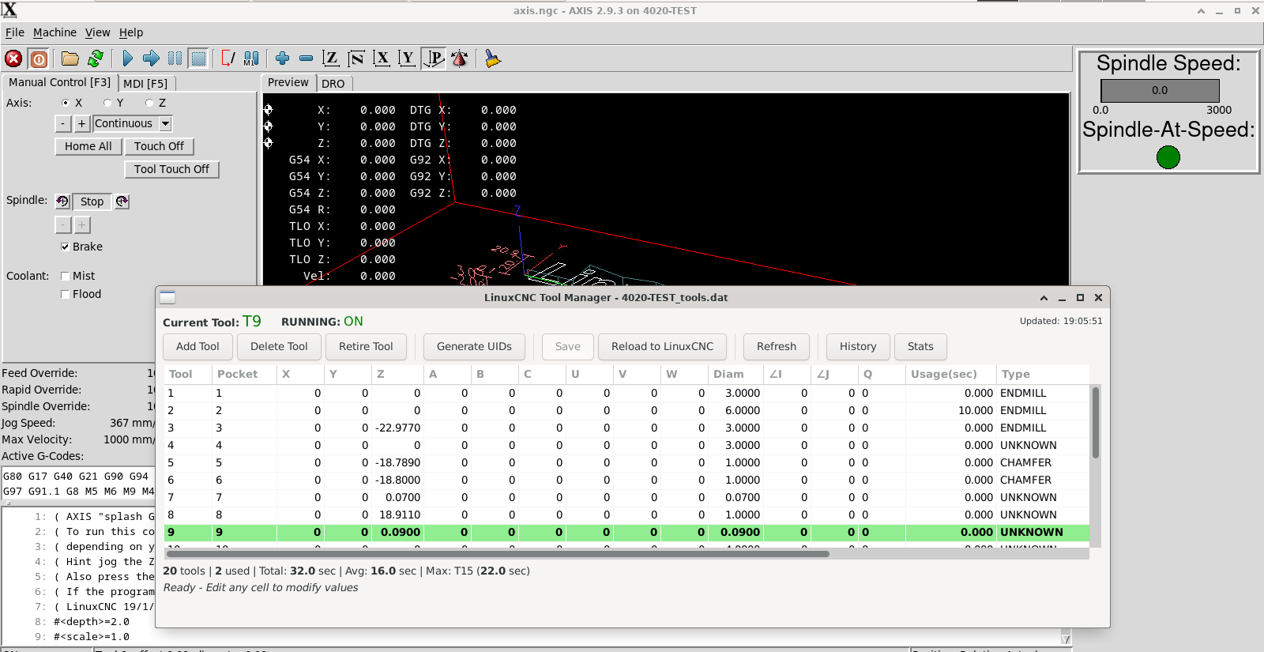This screenshot has width=1264, height=652.
Task: Select tool 5 Z value cell
Action: (397, 462)
